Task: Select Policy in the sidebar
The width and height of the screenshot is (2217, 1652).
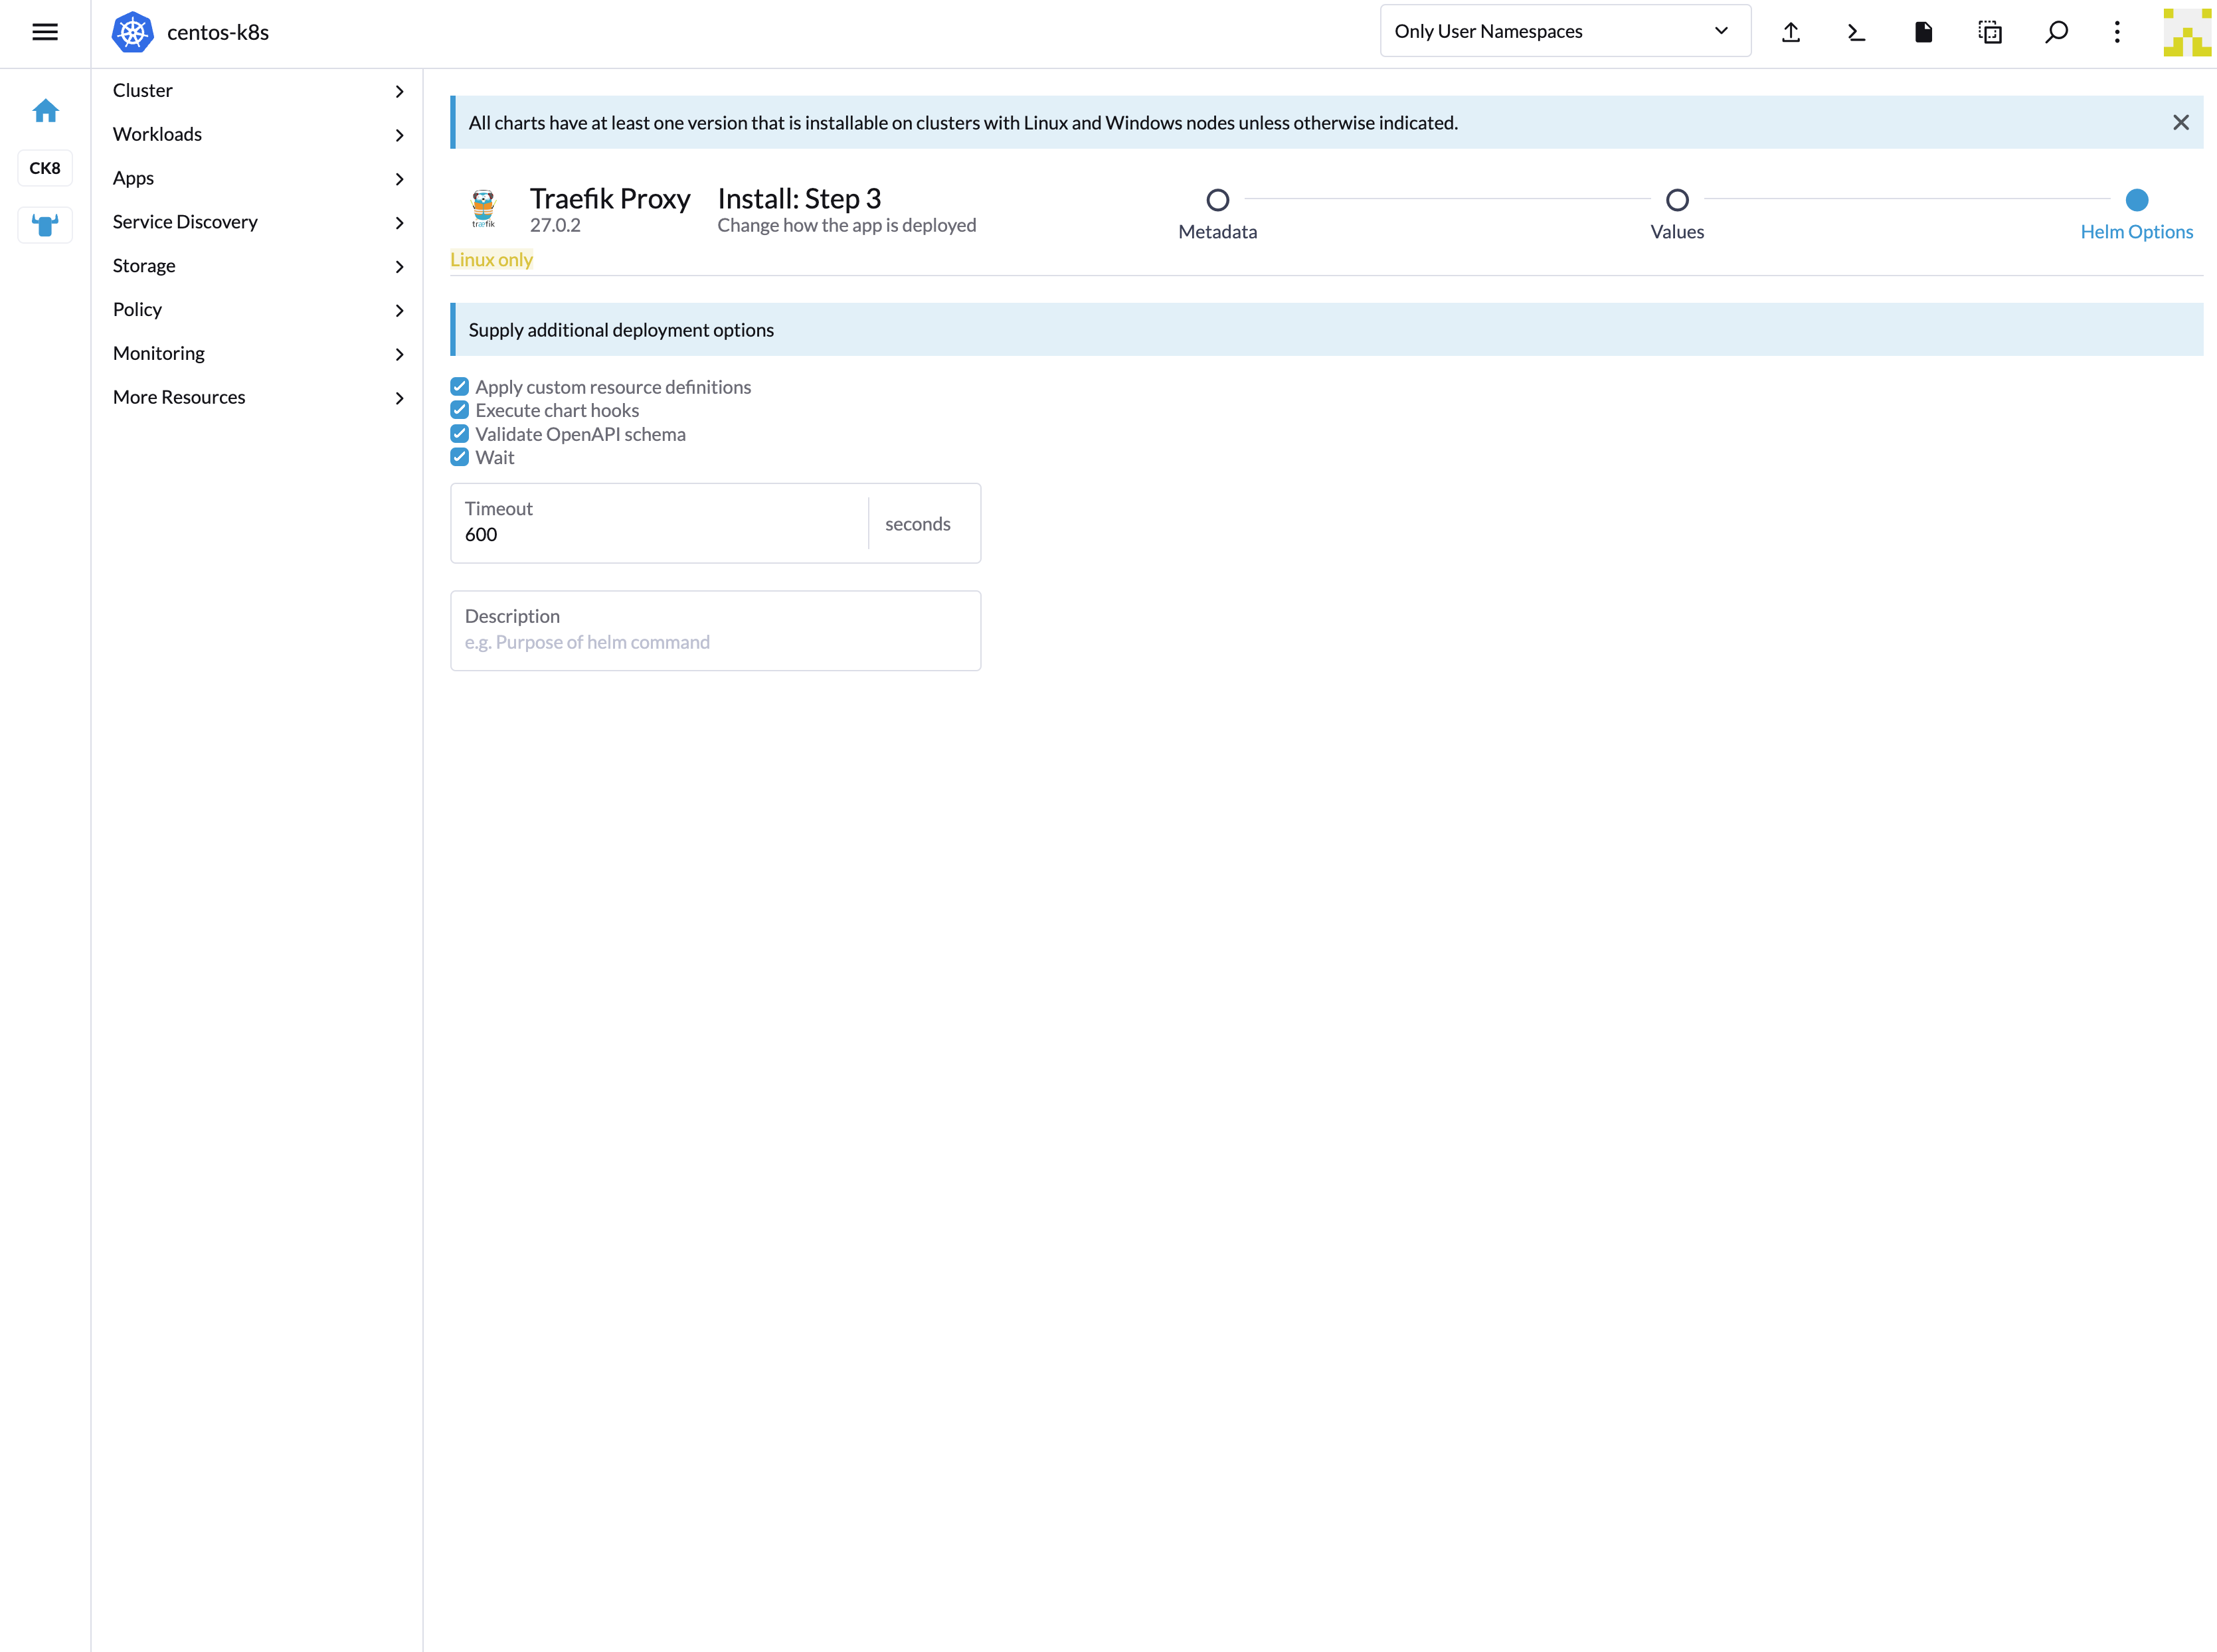Action: click(x=137, y=309)
